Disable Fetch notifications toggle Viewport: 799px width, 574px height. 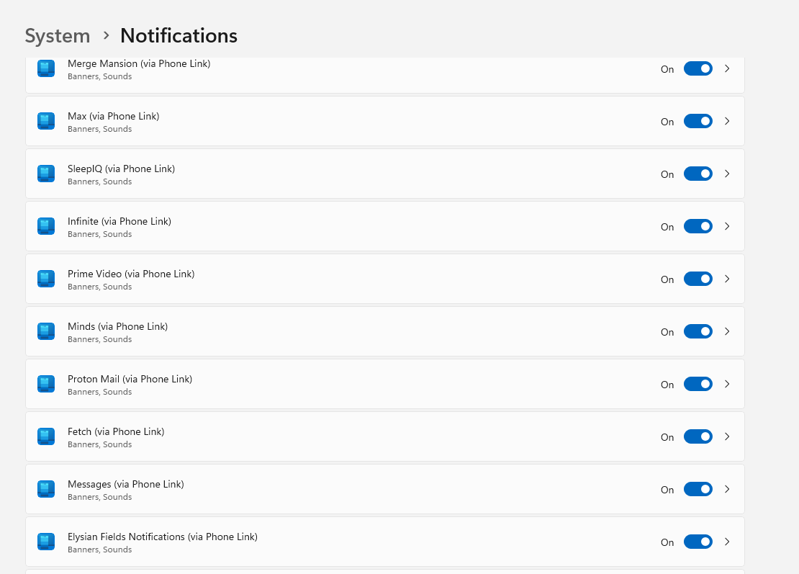698,436
